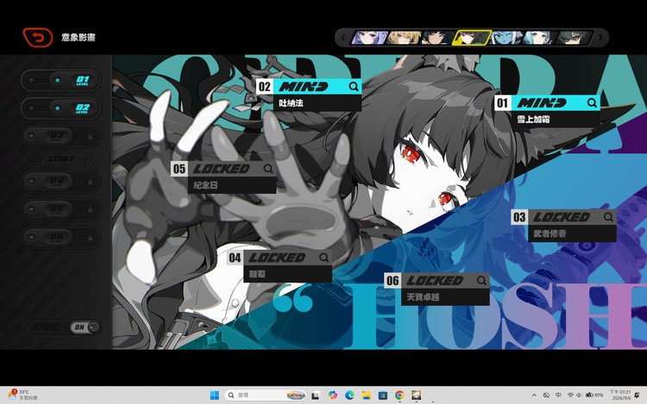Click the battery 80% indicator

(x=594, y=395)
